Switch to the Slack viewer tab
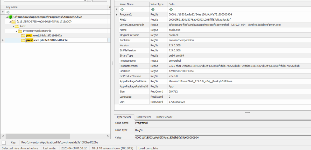The image size is (311, 150). click(x=144, y=117)
